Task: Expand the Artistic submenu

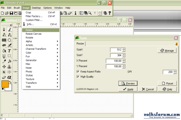Action: click(41, 45)
